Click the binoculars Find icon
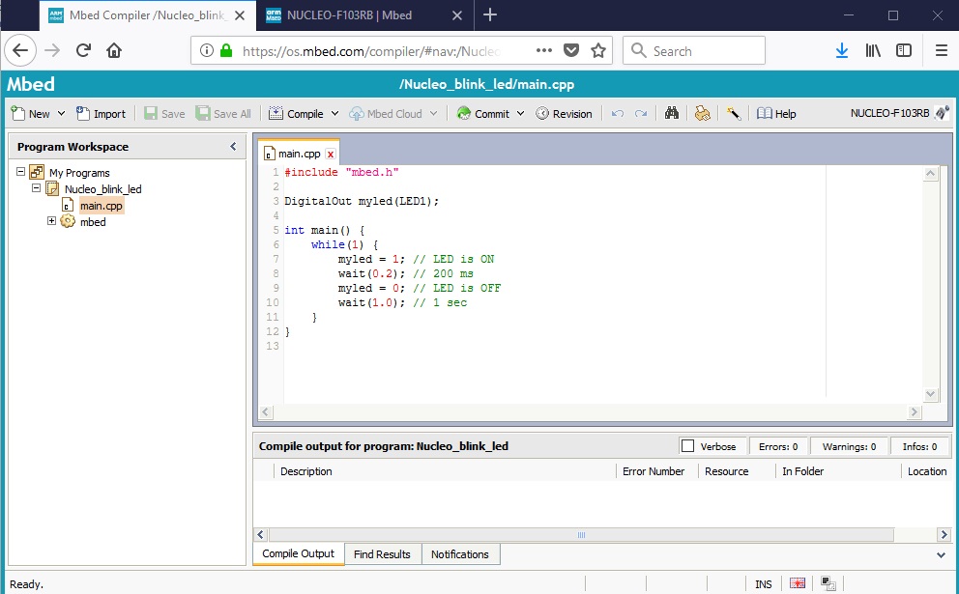This screenshot has width=959, height=594. coord(672,113)
